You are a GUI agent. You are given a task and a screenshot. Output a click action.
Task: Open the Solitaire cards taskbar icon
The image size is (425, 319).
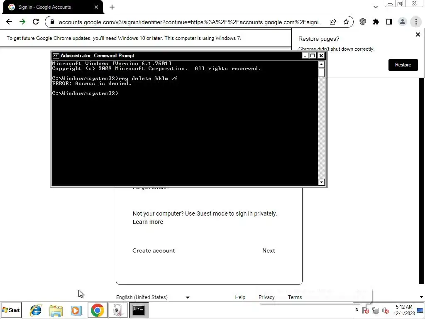pyautogui.click(x=118, y=310)
